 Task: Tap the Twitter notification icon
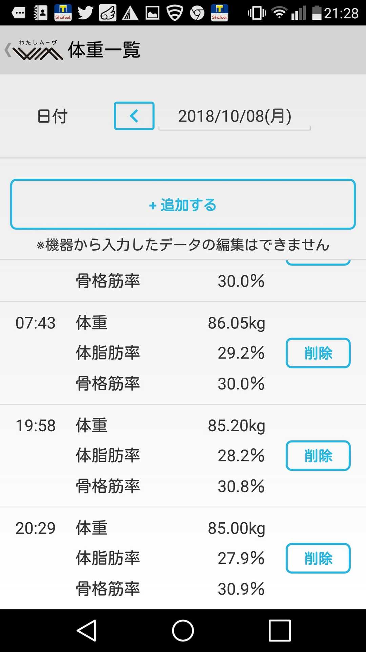click(x=85, y=13)
